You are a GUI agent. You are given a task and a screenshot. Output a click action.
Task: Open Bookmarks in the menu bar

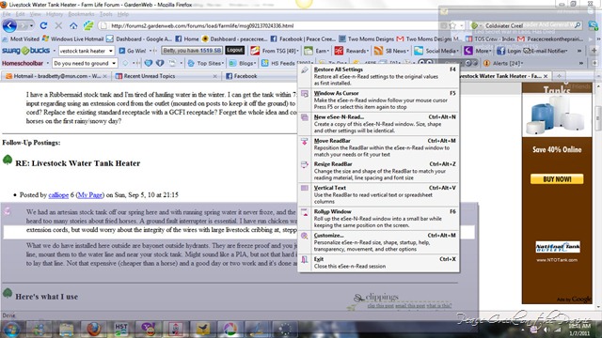click(x=81, y=14)
